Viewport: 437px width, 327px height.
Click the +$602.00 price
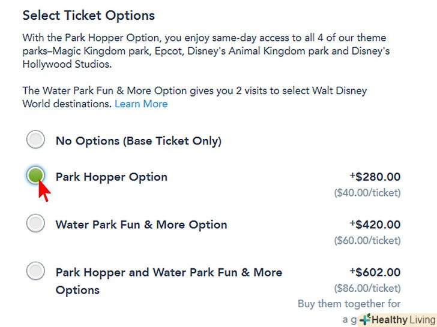pyautogui.click(x=375, y=272)
